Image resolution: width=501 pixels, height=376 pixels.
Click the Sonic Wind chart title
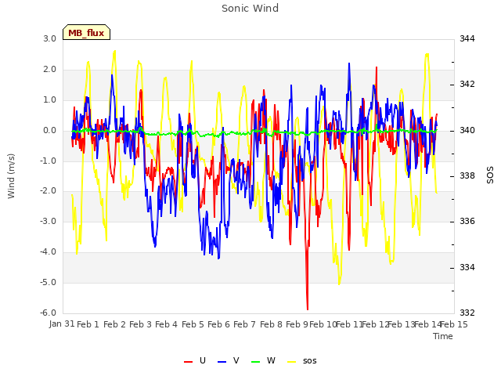250,9
